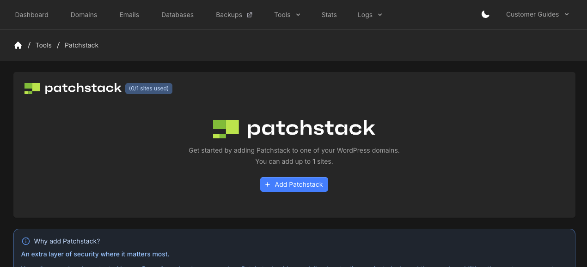Click the (0/1 sites used) badge
The width and height of the screenshot is (587, 267).
coord(149,89)
